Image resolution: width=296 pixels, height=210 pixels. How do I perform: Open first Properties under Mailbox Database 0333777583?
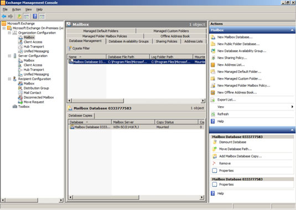[226, 171]
